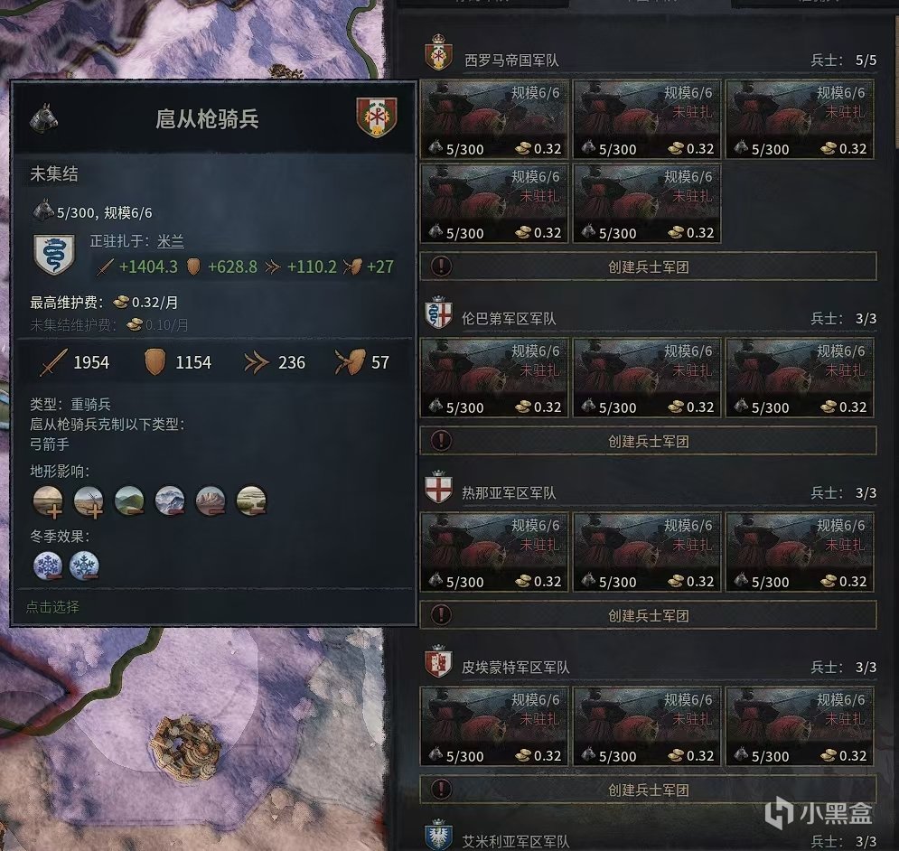Click 创建兵士军团 under 伦巴第军区军队

click(648, 441)
